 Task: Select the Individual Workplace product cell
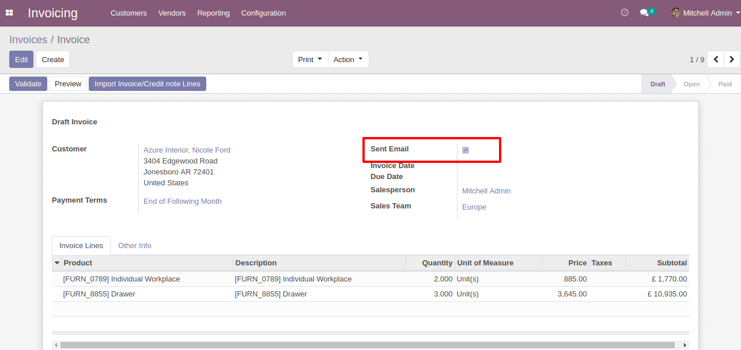coord(147,279)
